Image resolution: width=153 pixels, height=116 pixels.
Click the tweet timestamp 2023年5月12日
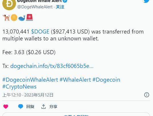[39, 95]
